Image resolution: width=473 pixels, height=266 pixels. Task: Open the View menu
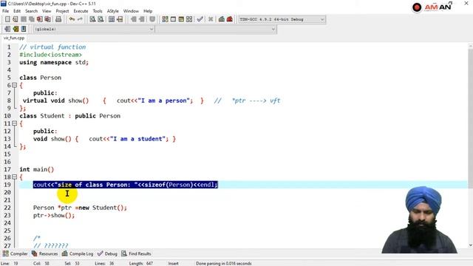click(x=47, y=11)
